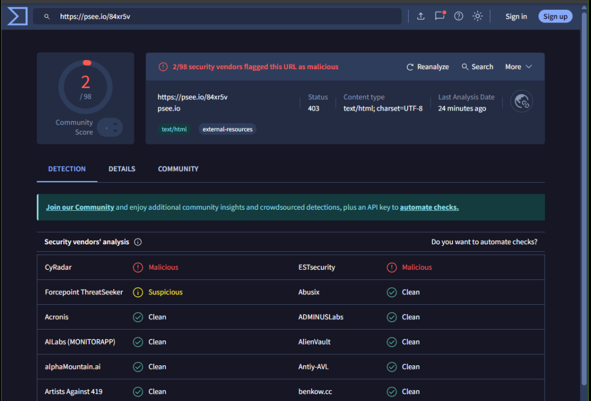Click the malicious alert icon in banner
The image size is (591, 401).
click(163, 67)
